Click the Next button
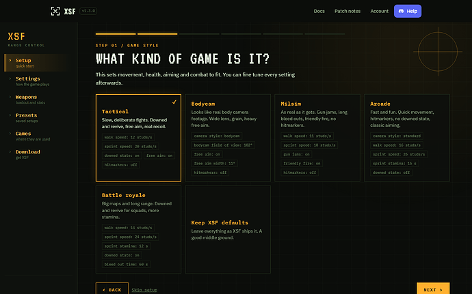472x294 pixels. tap(433, 289)
